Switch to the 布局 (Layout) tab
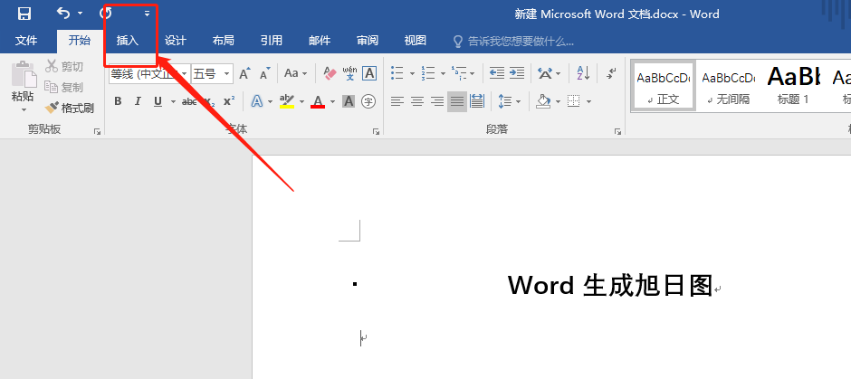 click(x=223, y=41)
